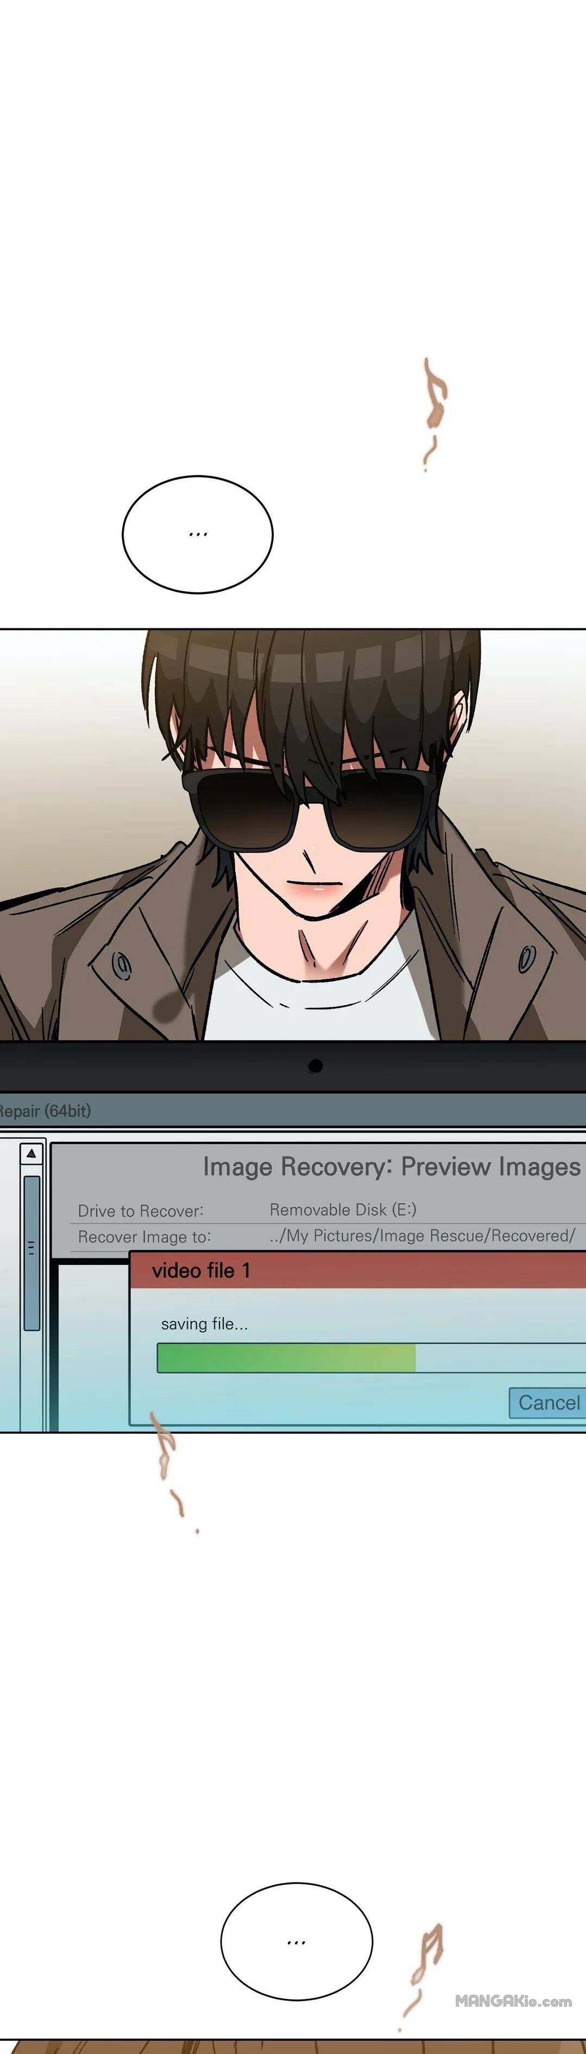
Task: Click the Cancel button in the saving dialog
Action: [548, 1402]
